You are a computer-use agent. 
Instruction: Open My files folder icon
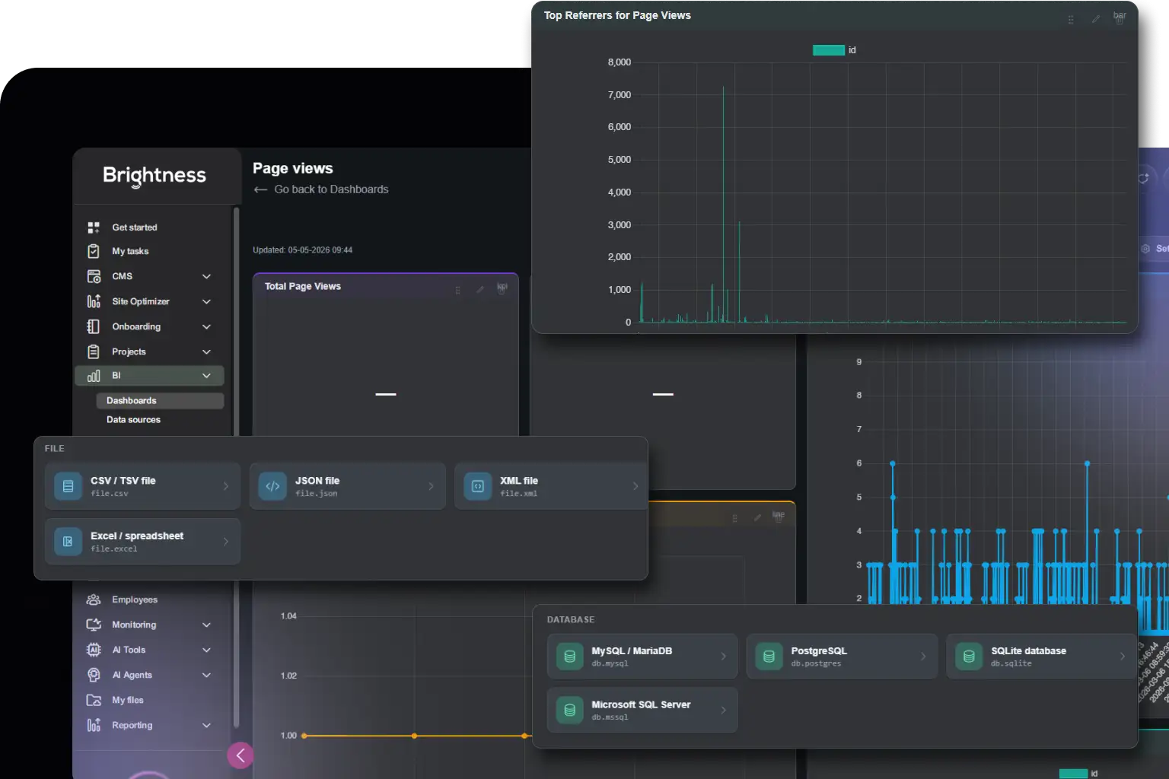click(x=94, y=700)
